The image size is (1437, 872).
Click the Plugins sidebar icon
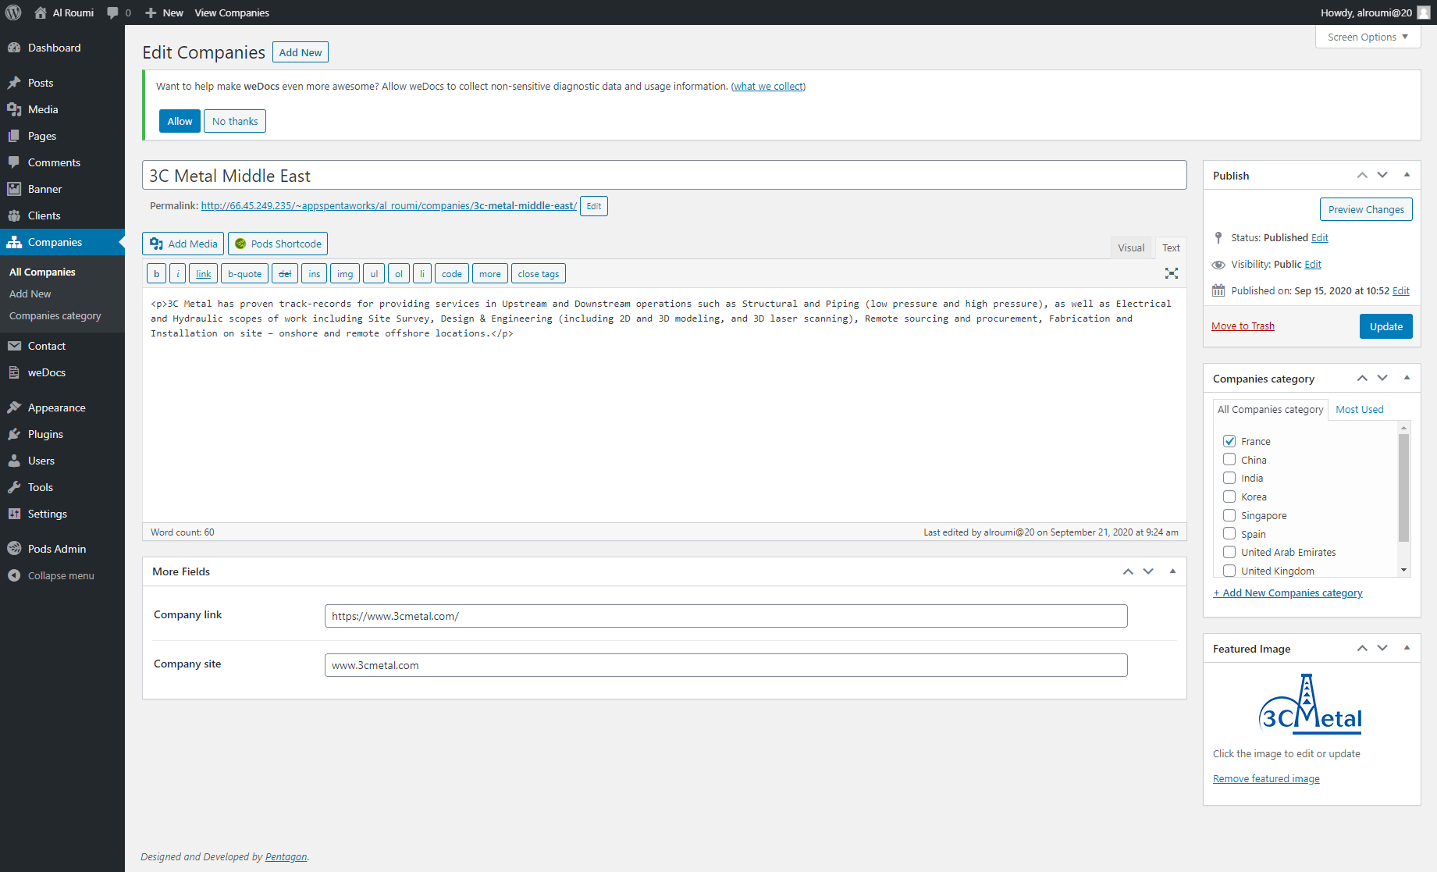(14, 434)
